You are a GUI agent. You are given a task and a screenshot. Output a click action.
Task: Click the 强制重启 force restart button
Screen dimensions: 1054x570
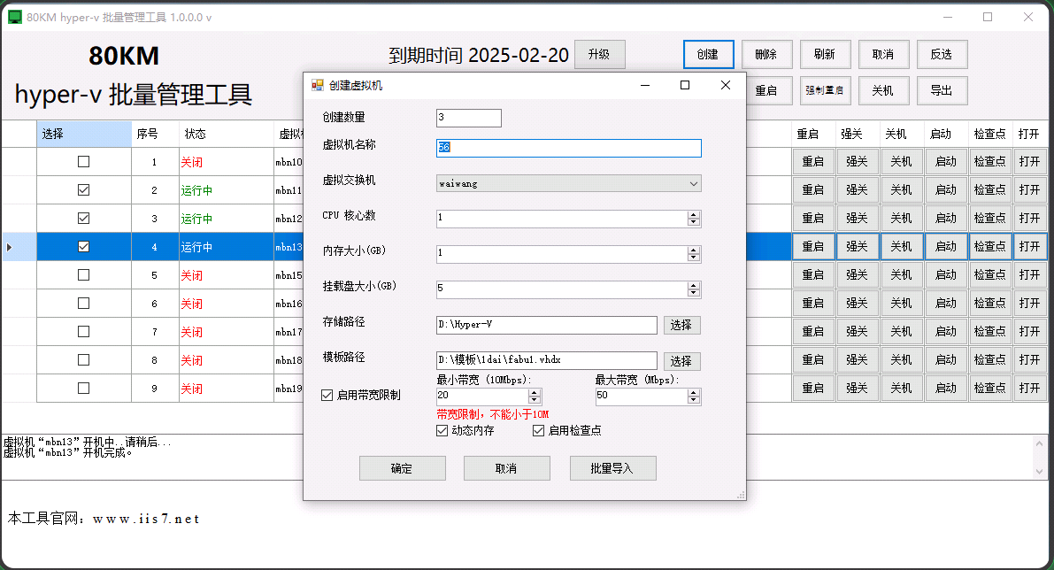pos(825,90)
